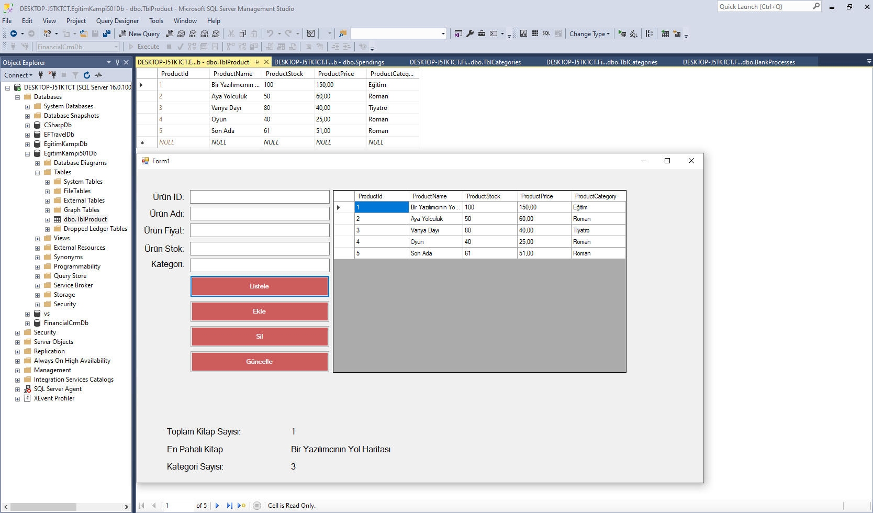873x513 pixels.
Task: Collapse the EgitimKampi501Db database node
Action: [x=27, y=154]
